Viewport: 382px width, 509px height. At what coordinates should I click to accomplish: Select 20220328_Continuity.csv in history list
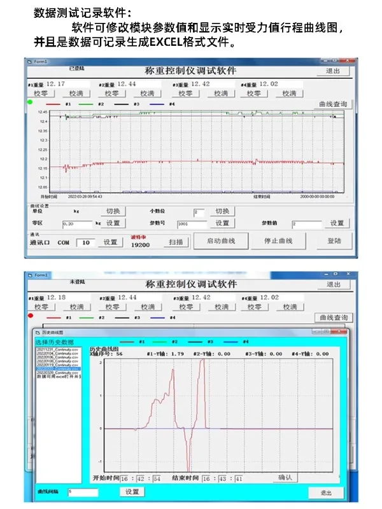coord(57,373)
